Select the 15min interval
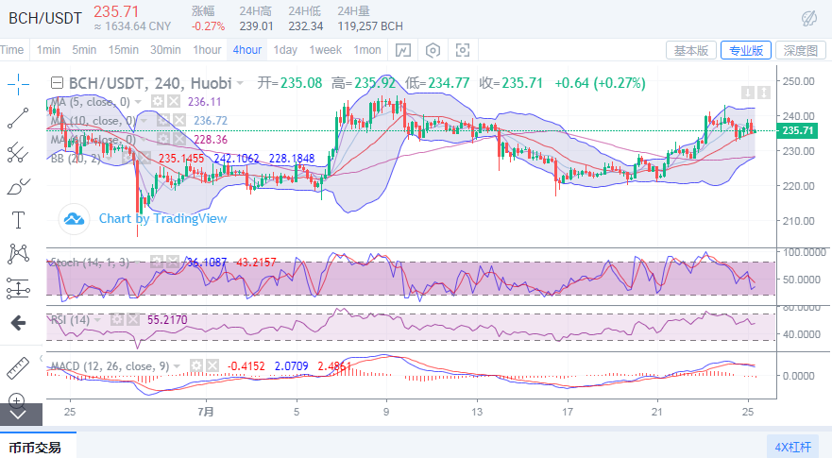The image size is (832, 458). 124,50
